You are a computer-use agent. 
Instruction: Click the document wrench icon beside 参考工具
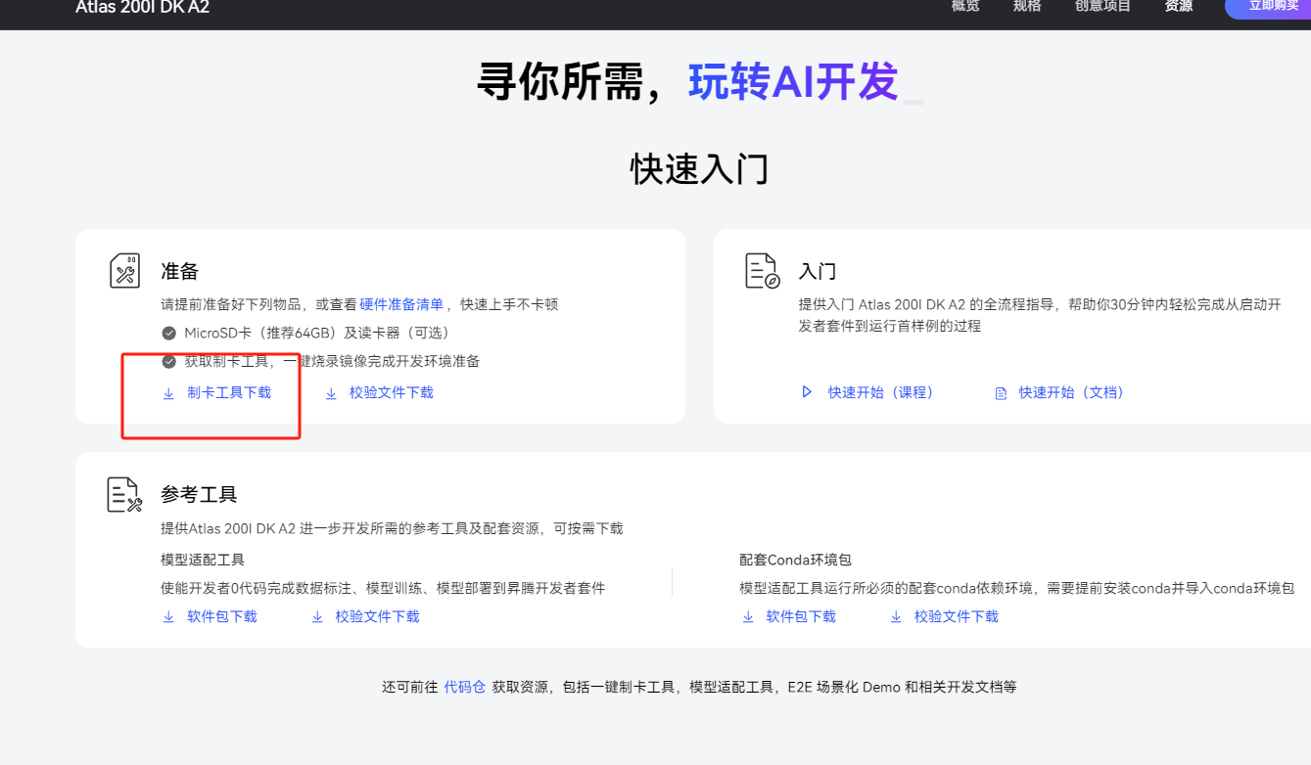pos(125,494)
